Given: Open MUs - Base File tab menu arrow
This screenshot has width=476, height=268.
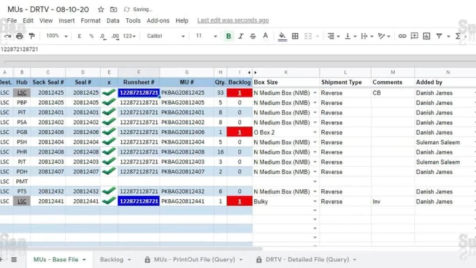Looking at the screenshot, I should pyautogui.click(x=84, y=260).
